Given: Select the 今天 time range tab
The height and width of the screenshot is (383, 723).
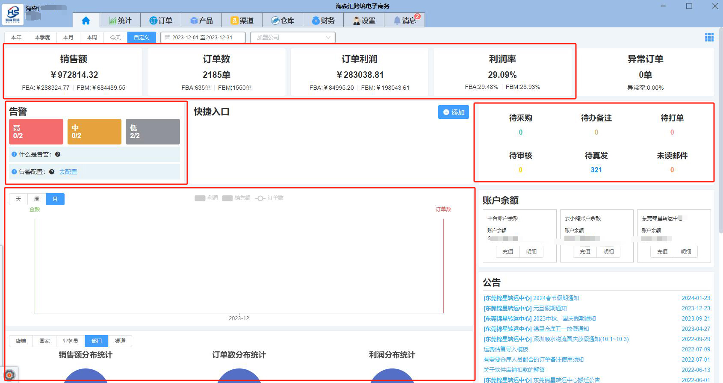Looking at the screenshot, I should click(x=115, y=38).
